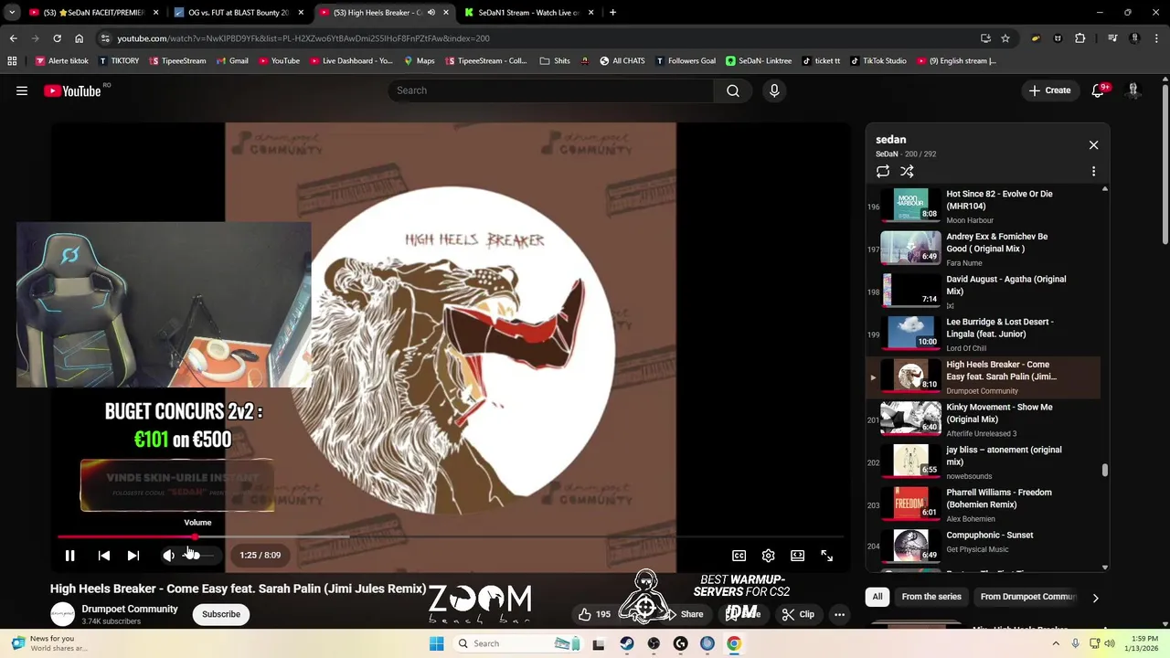The image size is (1170, 658).
Task: Select the All filter chip
Action: tap(877, 597)
